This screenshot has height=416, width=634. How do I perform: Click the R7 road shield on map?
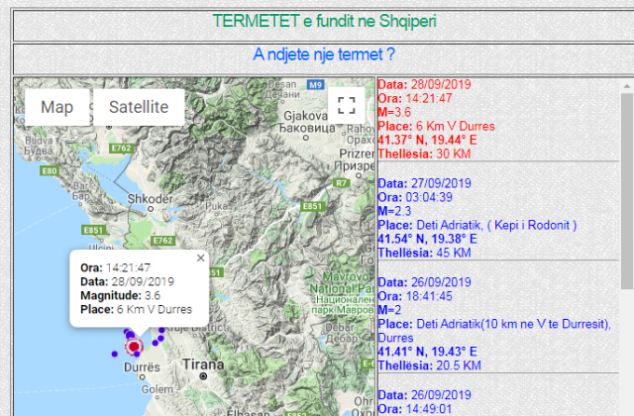click(341, 183)
